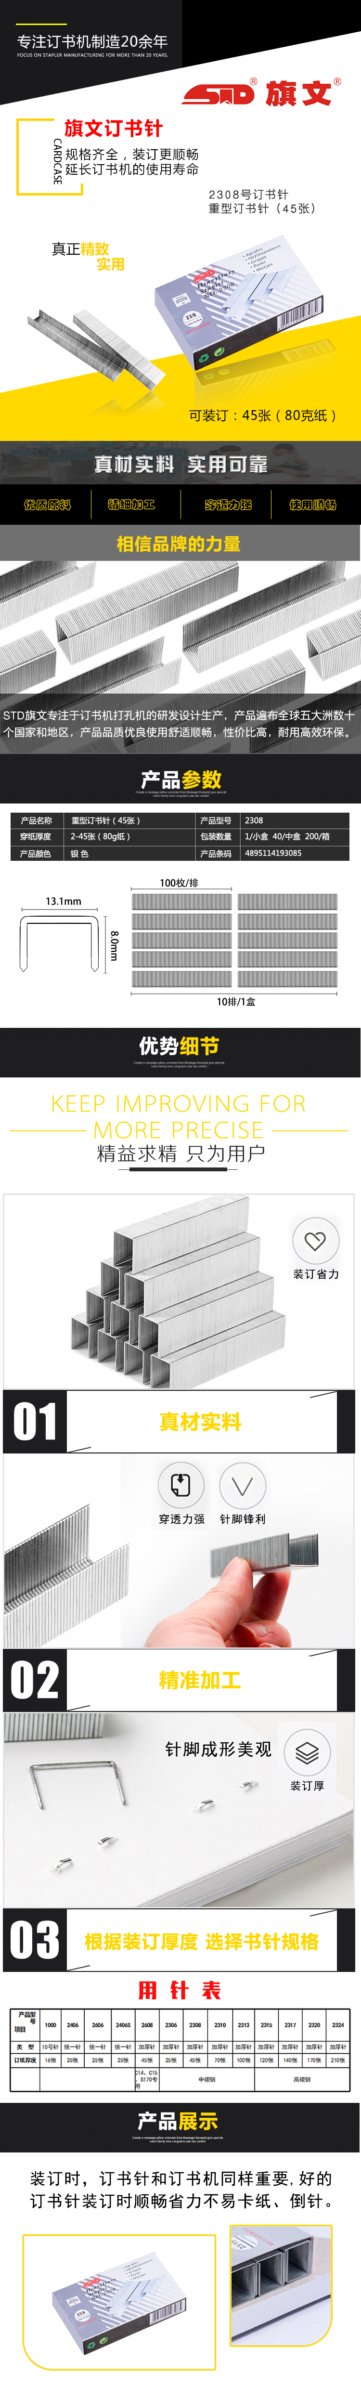Click the 优势细节 section header
Image resolution: width=361 pixels, height=2385 pixels.
pos(180,1050)
